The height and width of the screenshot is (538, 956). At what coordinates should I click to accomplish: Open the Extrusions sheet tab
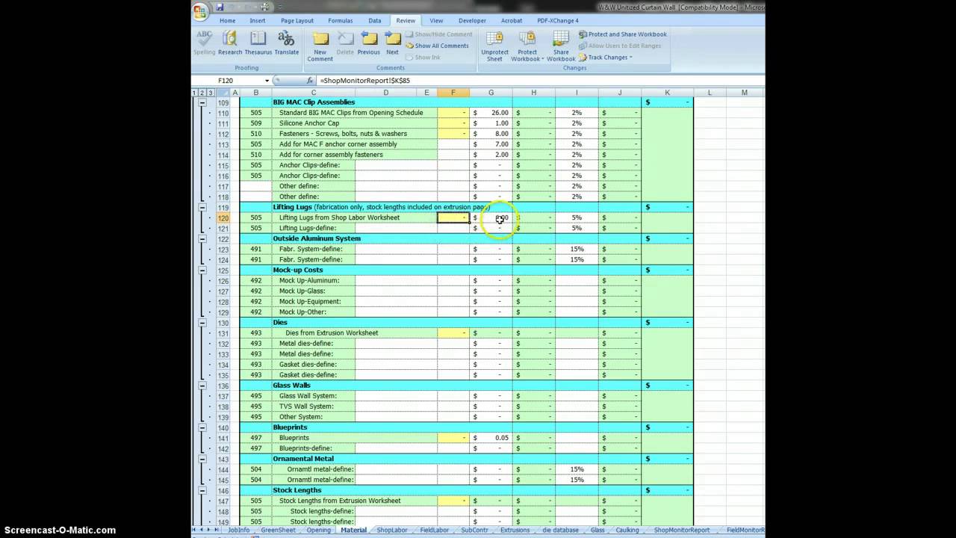tap(515, 530)
